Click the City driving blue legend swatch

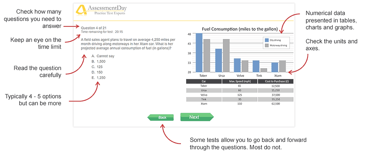click(267, 40)
